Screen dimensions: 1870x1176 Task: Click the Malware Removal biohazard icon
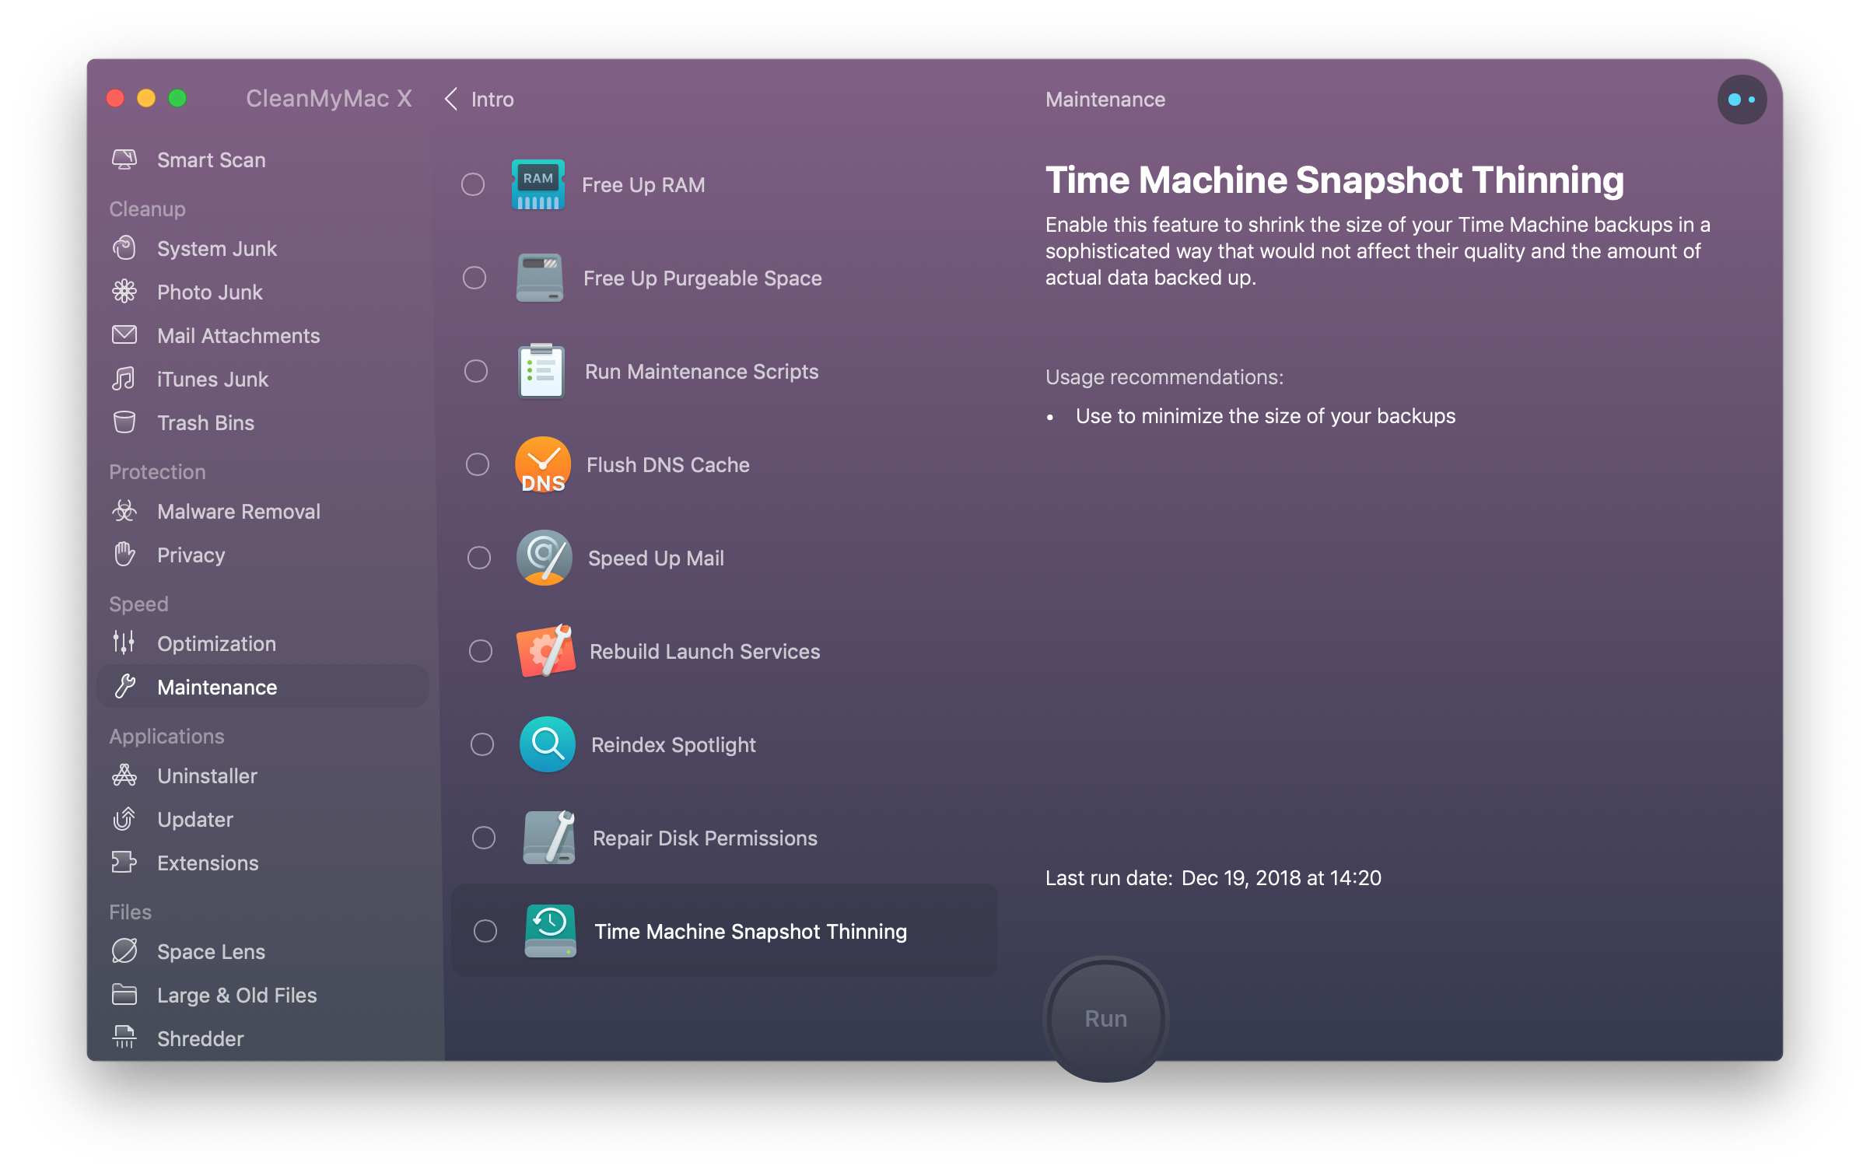[x=124, y=511]
